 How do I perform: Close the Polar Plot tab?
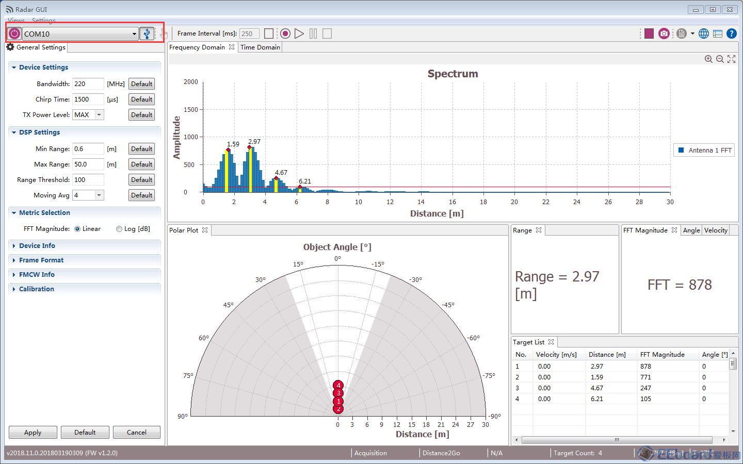click(205, 230)
